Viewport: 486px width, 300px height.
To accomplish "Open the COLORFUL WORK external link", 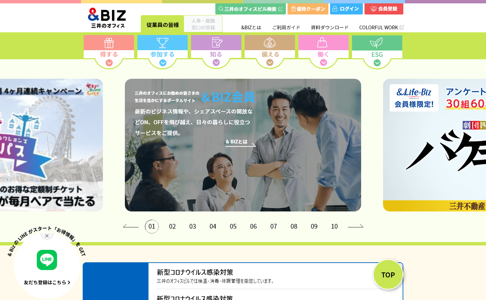I will [x=381, y=28].
